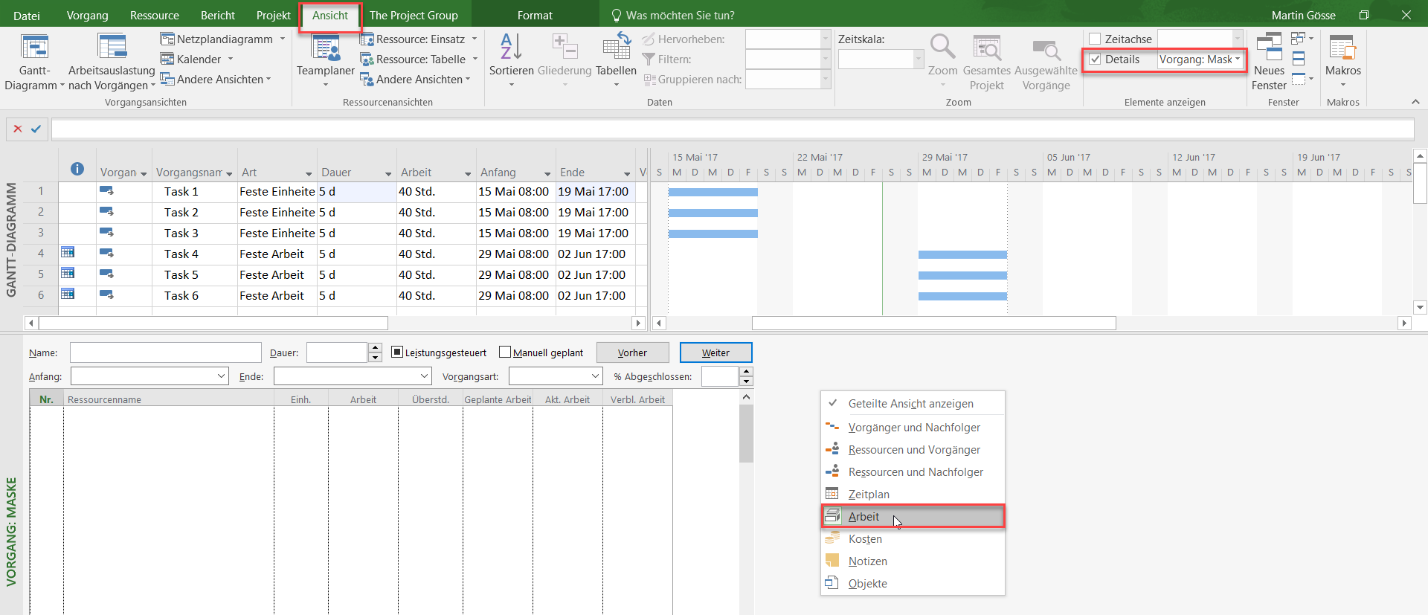Uncheck the Details checkbox
The height and width of the screenshot is (615, 1428).
(1095, 59)
